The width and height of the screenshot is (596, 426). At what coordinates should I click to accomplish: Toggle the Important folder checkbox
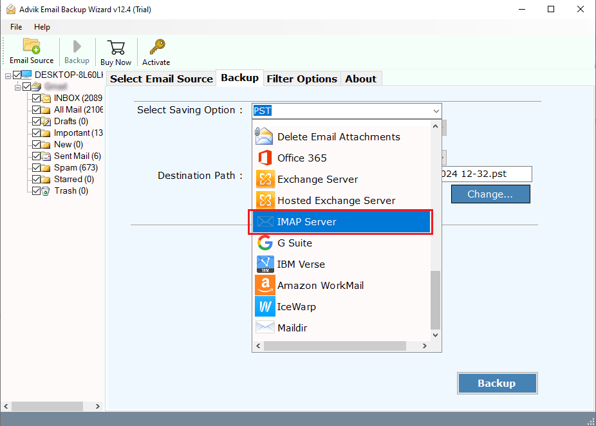[37, 133]
